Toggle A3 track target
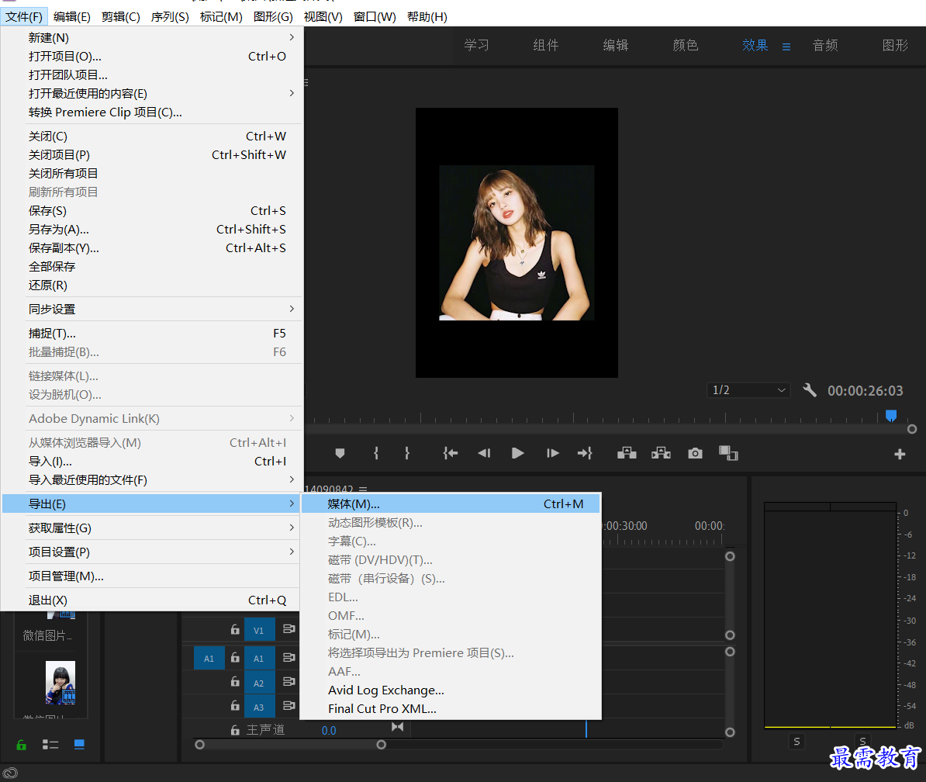The width and height of the screenshot is (926, 782). pos(259,707)
